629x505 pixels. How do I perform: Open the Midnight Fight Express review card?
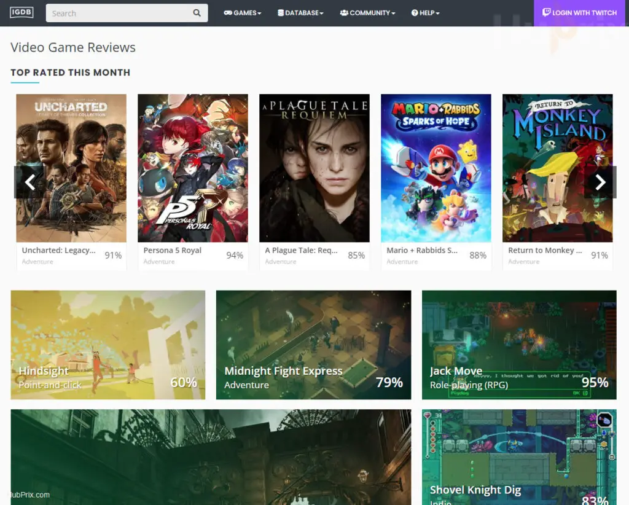click(x=314, y=345)
